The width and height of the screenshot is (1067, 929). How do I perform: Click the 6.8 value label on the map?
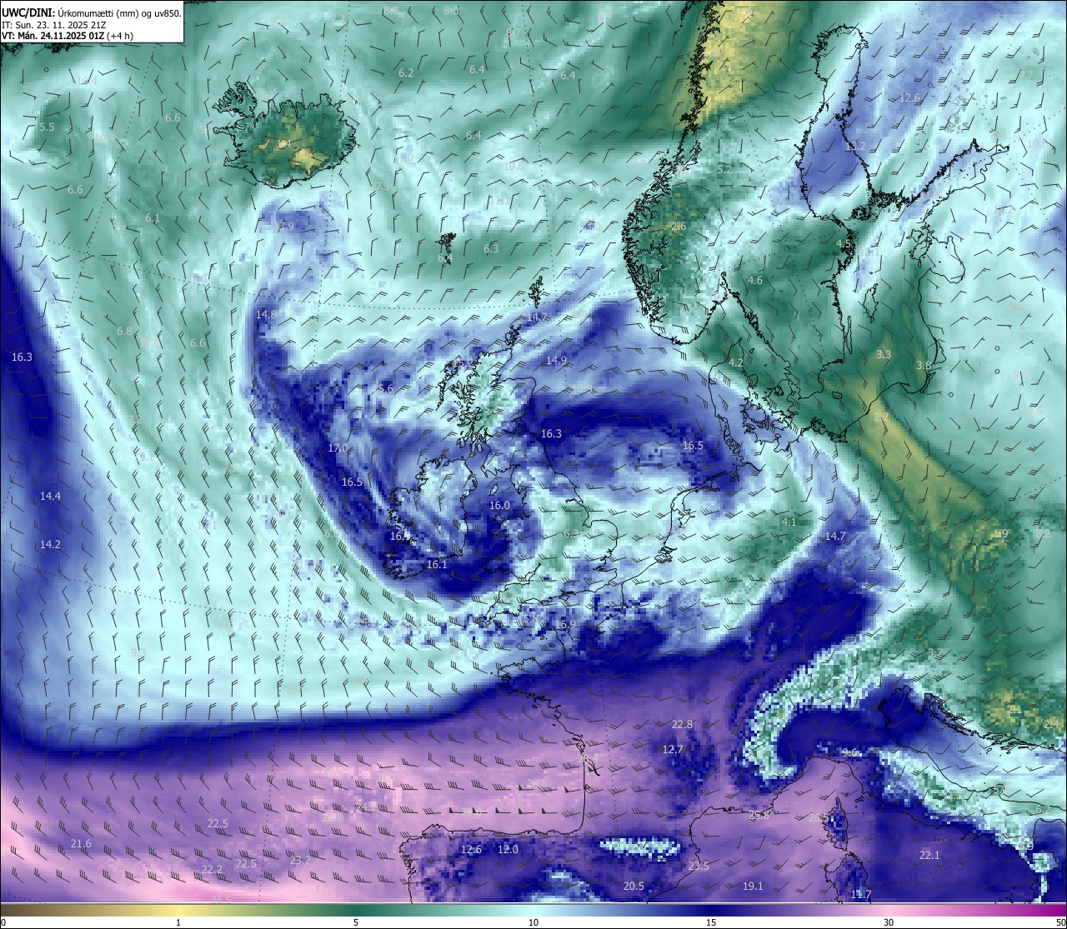(x=124, y=331)
